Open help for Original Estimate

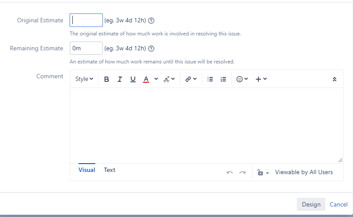(151, 21)
